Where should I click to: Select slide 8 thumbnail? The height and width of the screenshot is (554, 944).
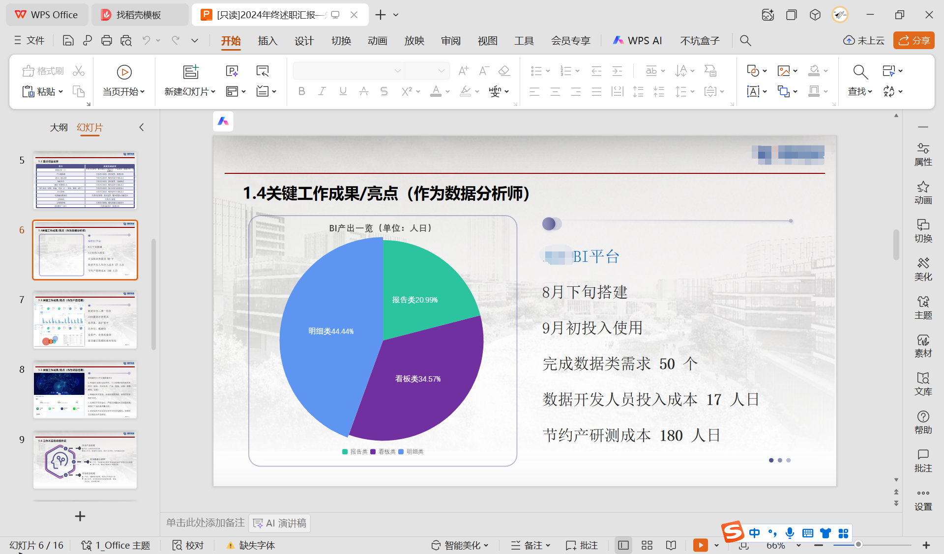coord(85,390)
